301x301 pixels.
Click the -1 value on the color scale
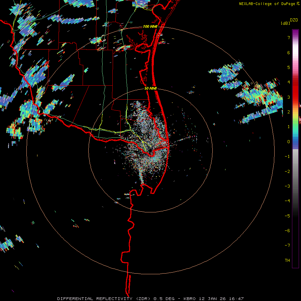[287, 157]
